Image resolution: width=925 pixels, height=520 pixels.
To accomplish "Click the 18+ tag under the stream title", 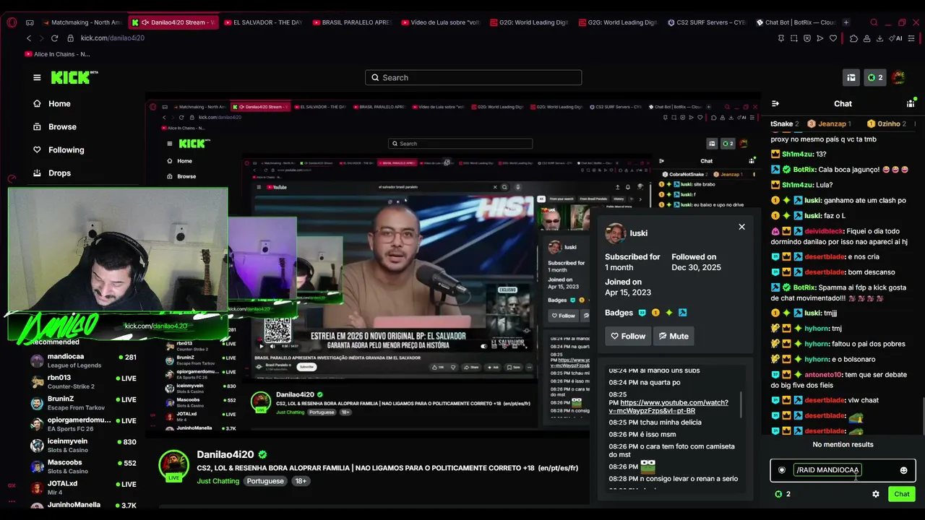I will 301,481.
